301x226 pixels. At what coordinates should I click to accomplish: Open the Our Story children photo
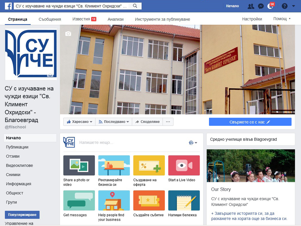251,166
